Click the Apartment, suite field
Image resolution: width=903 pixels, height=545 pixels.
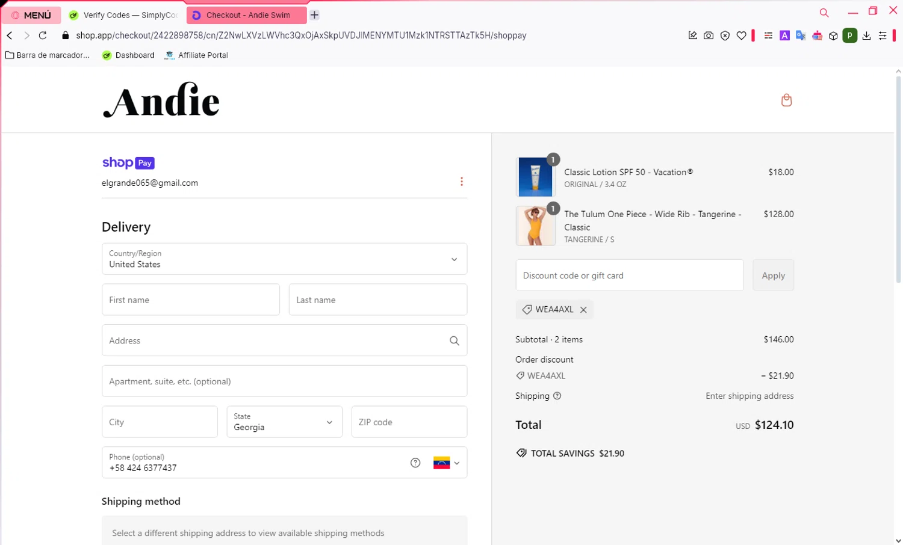coord(284,381)
